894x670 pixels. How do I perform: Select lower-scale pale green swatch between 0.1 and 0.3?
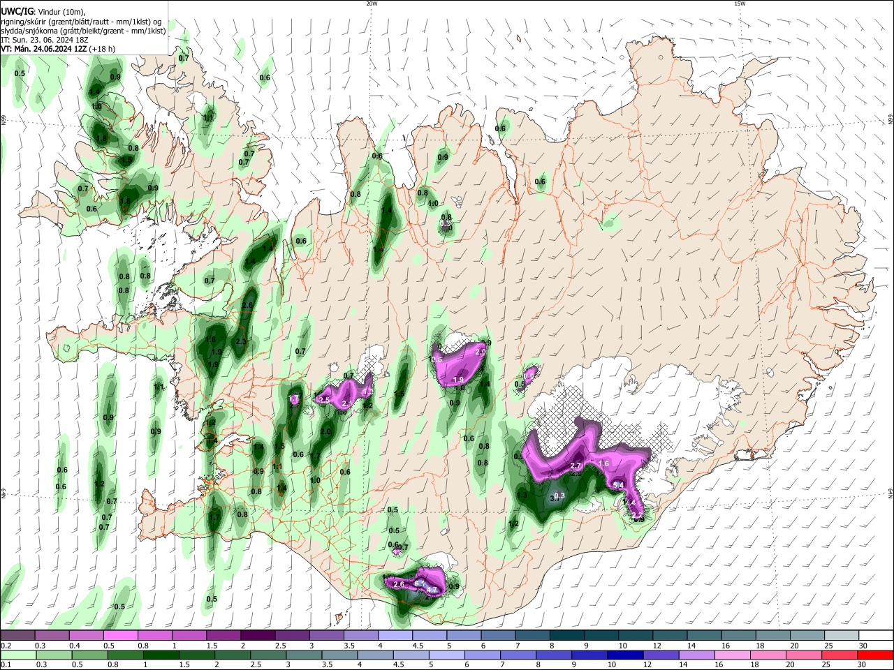[18, 655]
